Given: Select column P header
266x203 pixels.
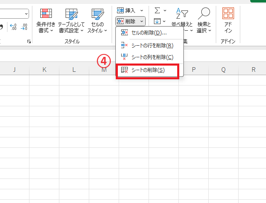Looking at the screenshot, I should [193, 70].
